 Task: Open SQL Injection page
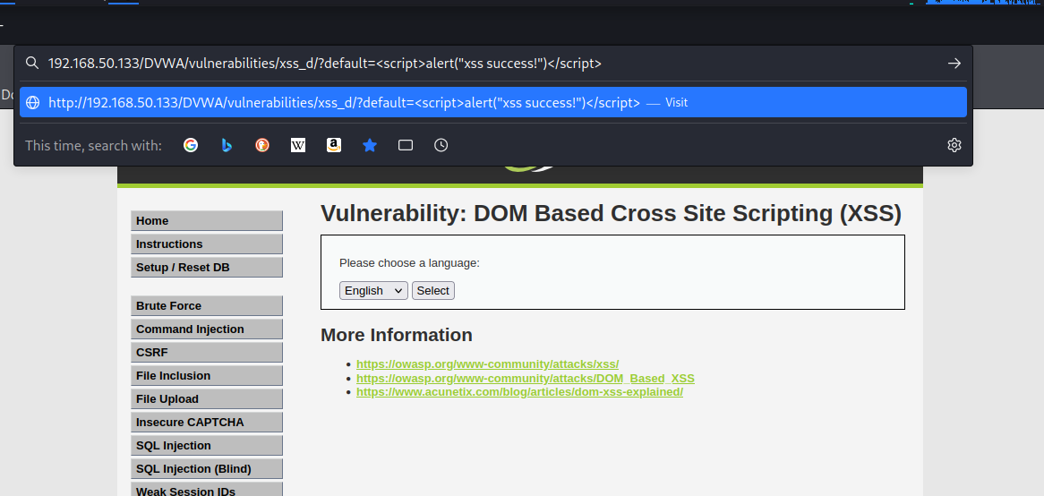[207, 445]
